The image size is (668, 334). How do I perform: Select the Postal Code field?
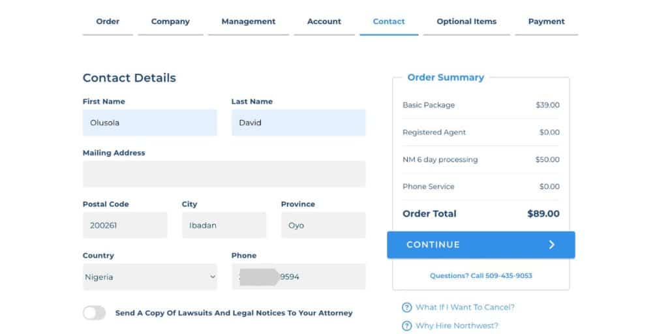(x=125, y=225)
